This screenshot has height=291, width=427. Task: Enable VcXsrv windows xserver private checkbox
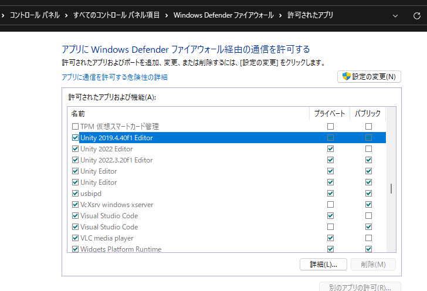[x=330, y=205]
